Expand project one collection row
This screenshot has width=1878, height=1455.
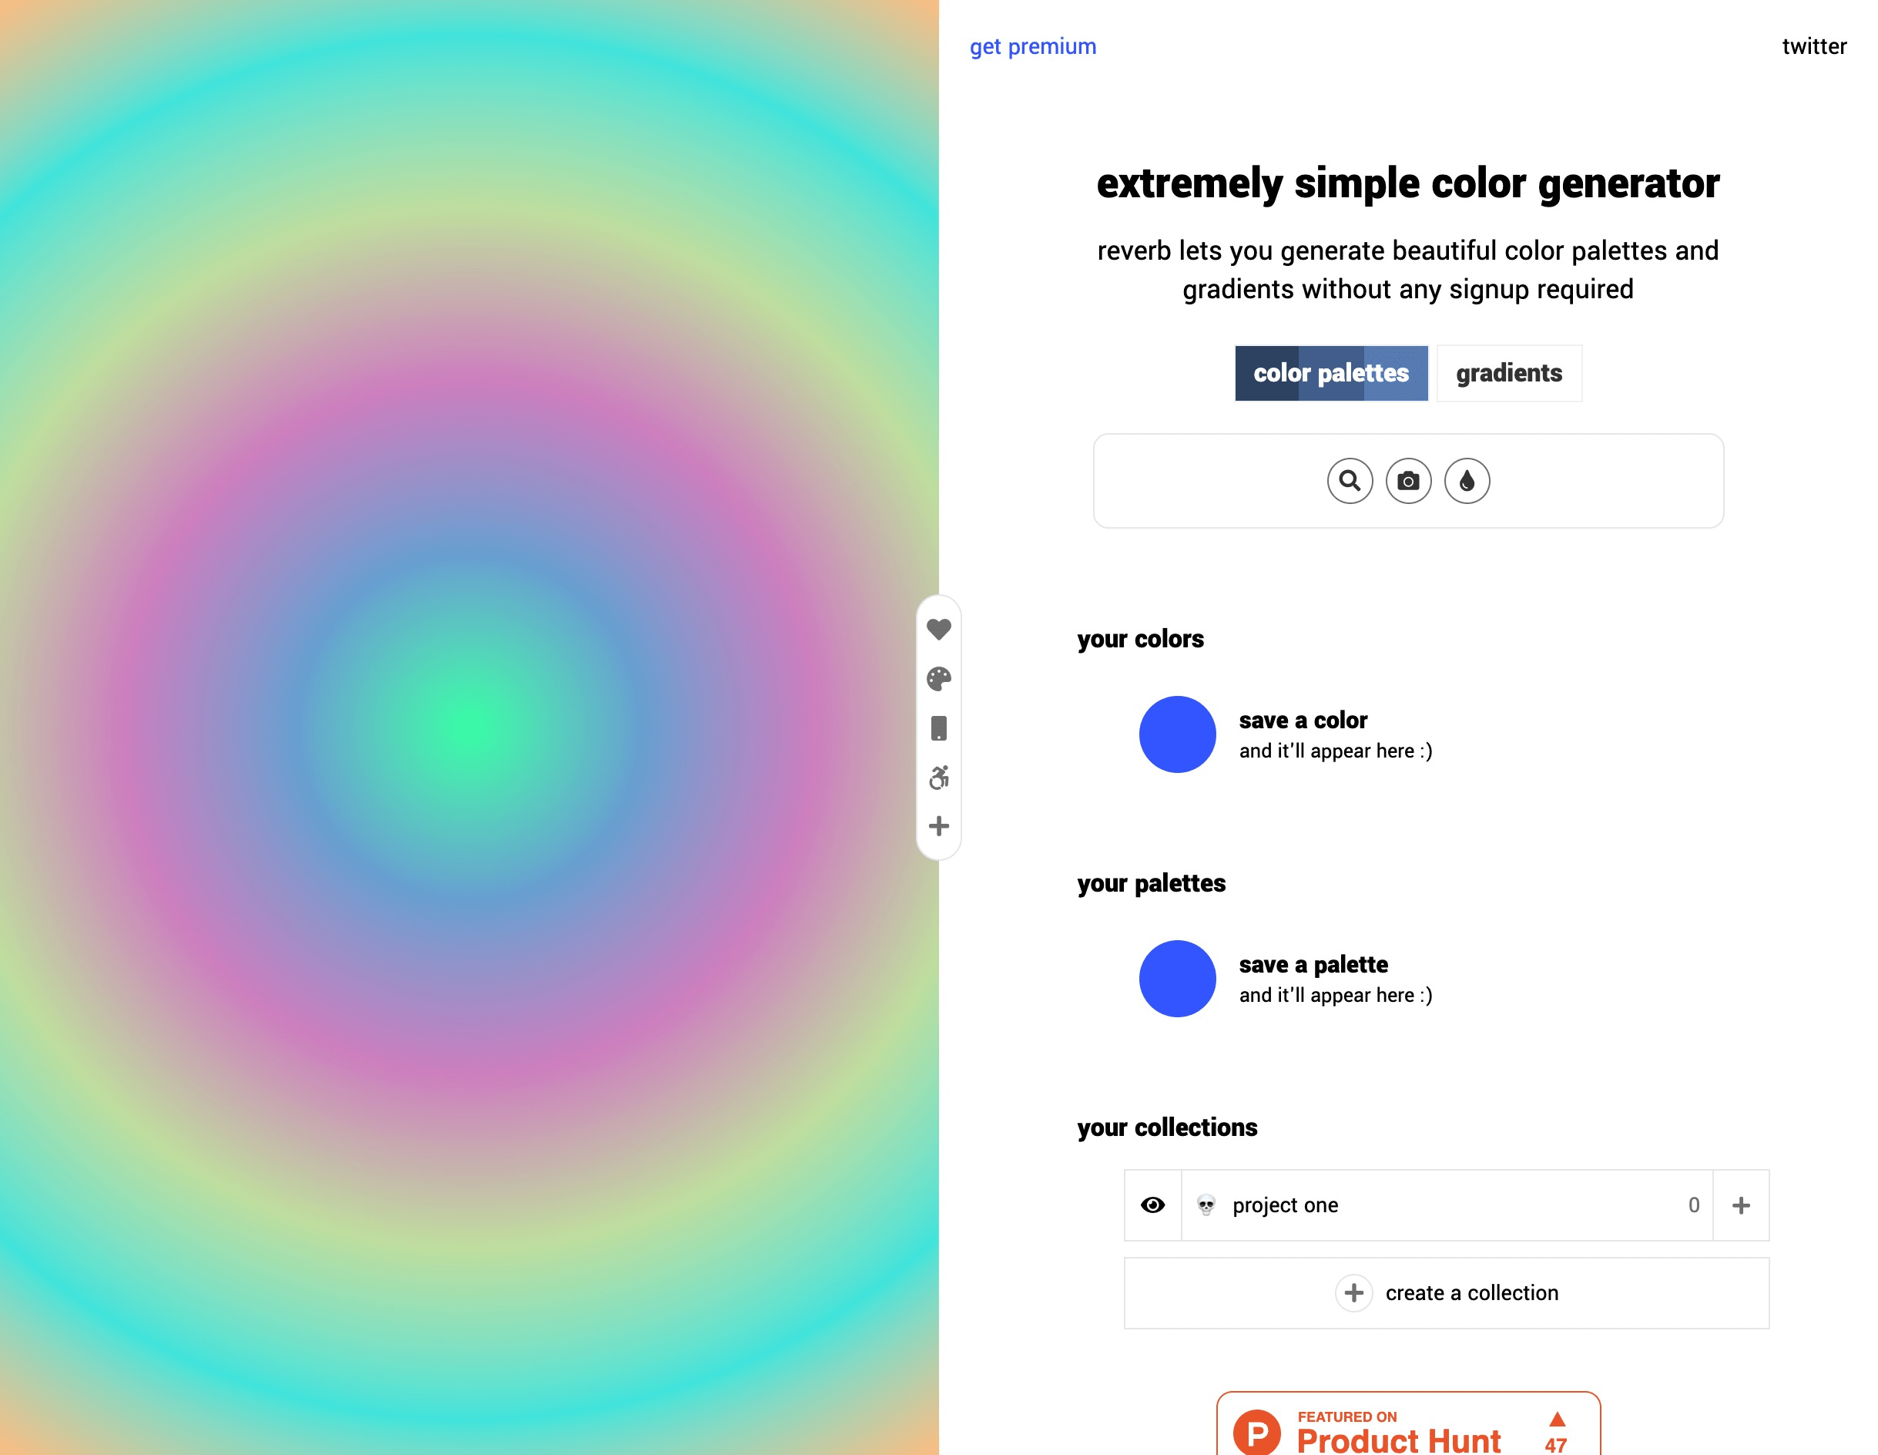point(1739,1205)
